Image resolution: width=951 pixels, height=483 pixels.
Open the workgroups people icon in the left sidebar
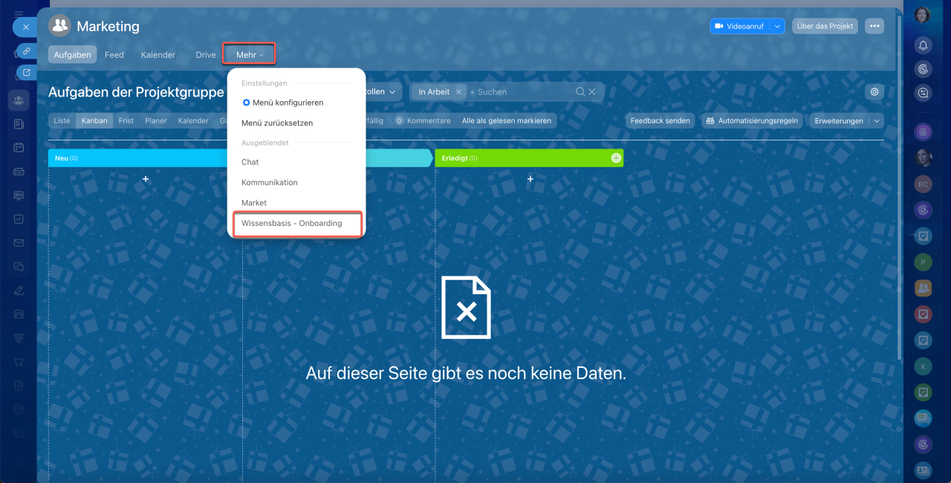pos(19,100)
